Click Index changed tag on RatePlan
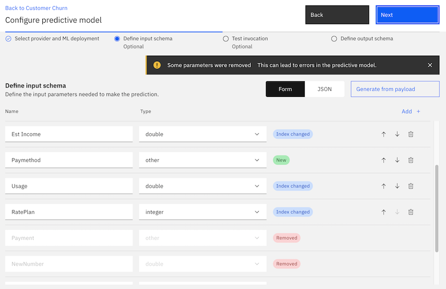 [293, 212]
